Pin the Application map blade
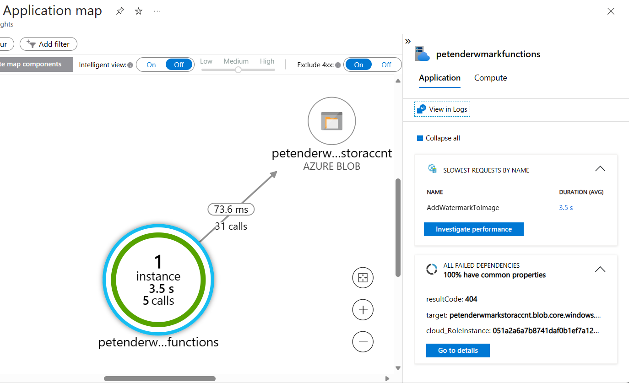 (120, 11)
